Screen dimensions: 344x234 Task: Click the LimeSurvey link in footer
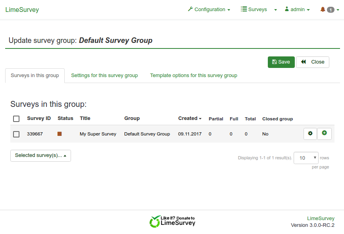[321, 219]
